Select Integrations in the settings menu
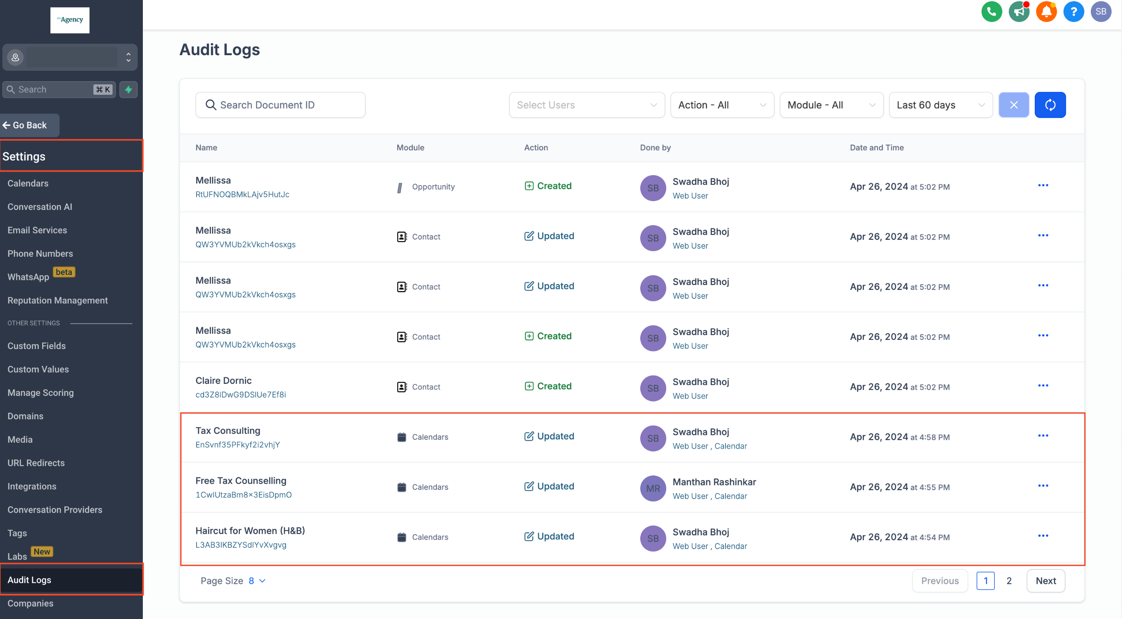The height and width of the screenshot is (619, 1122). pos(32,486)
